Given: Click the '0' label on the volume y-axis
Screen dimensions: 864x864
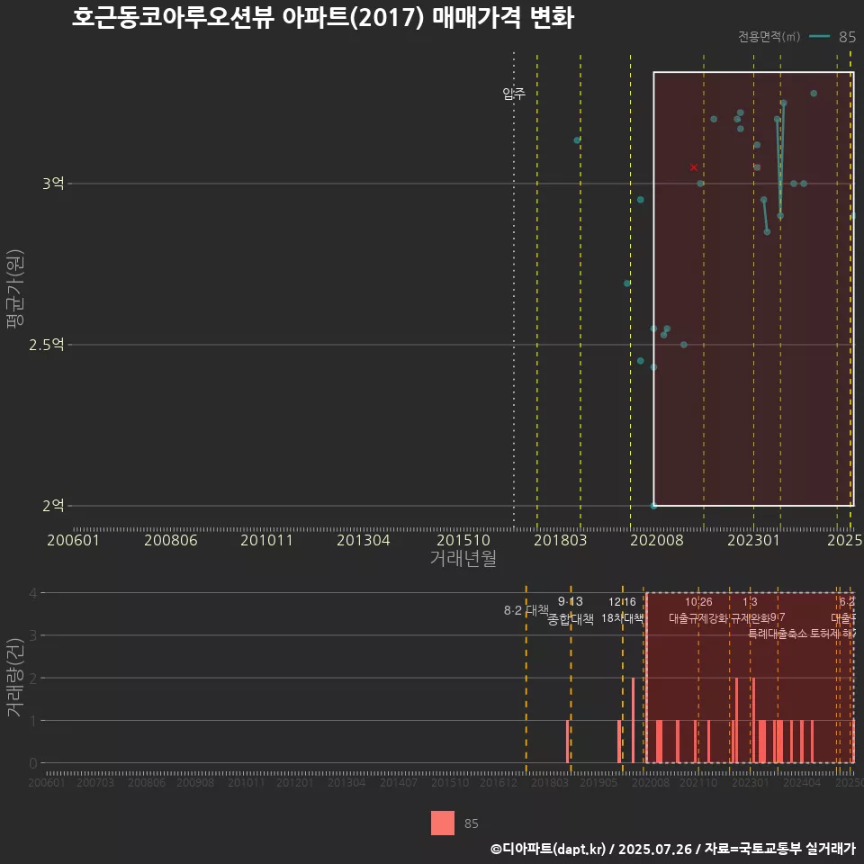Looking at the screenshot, I should (33, 762).
